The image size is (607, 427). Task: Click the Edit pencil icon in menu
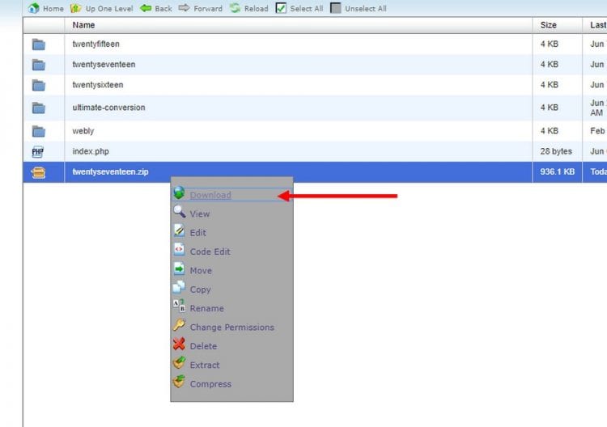(179, 232)
